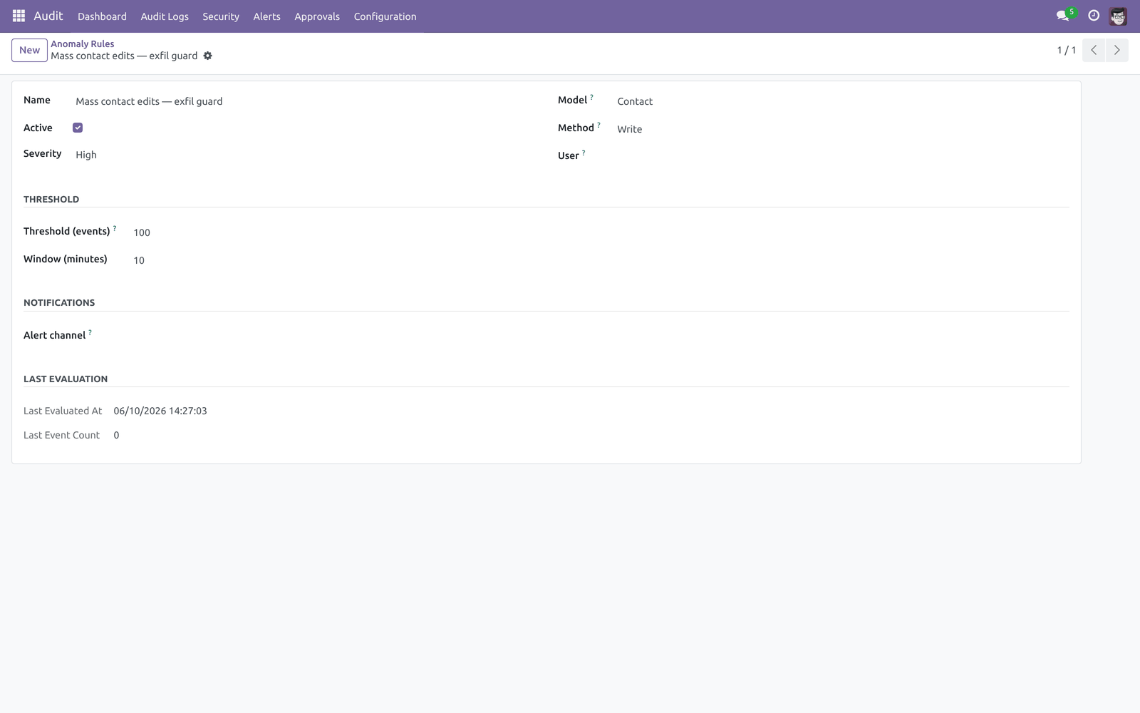This screenshot has height=713, width=1140.
Task: Edit the Threshold events value 100
Action: click(x=333, y=232)
